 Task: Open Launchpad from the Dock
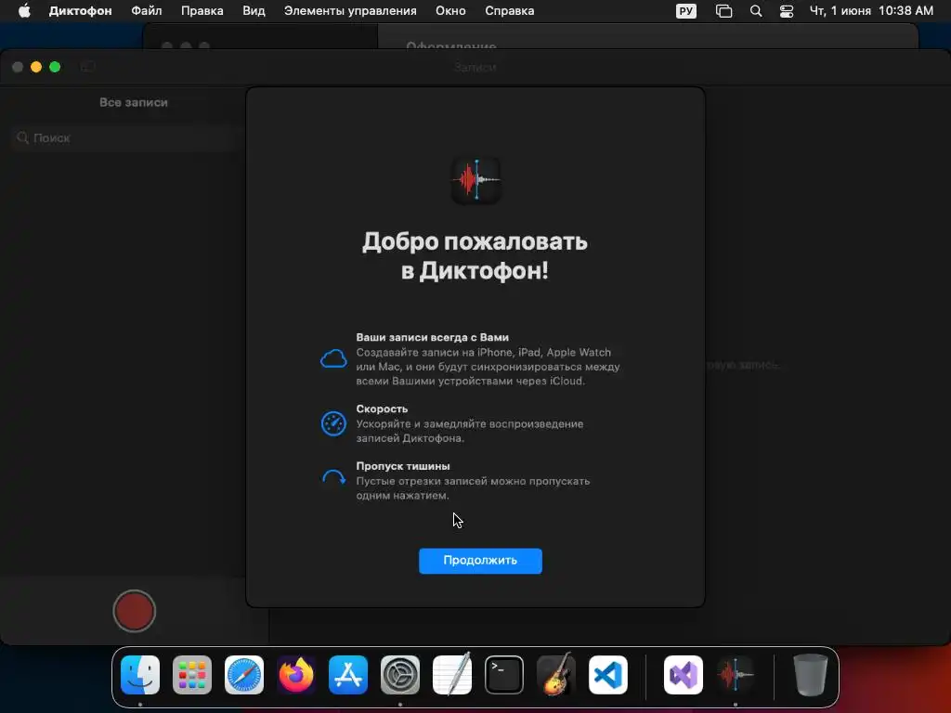point(192,675)
